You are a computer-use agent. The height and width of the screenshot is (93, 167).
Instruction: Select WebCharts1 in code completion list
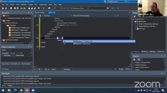[99, 44]
